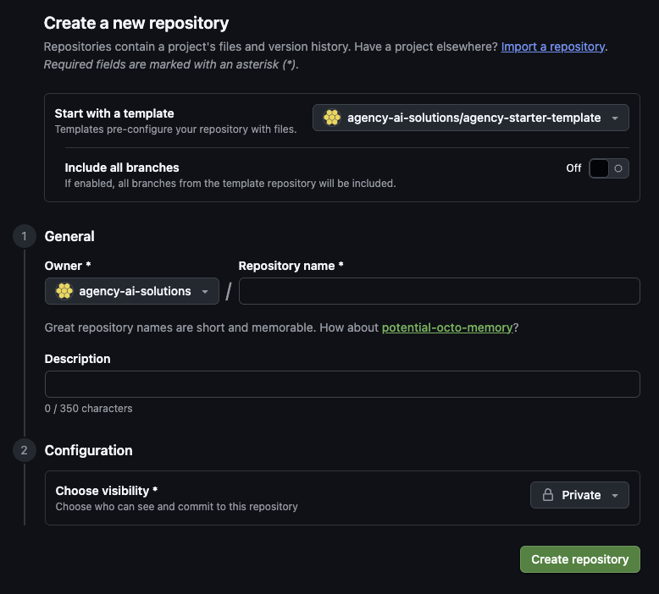This screenshot has height=594, width=659.
Task: Open the Import a repository link
Action: 552,47
